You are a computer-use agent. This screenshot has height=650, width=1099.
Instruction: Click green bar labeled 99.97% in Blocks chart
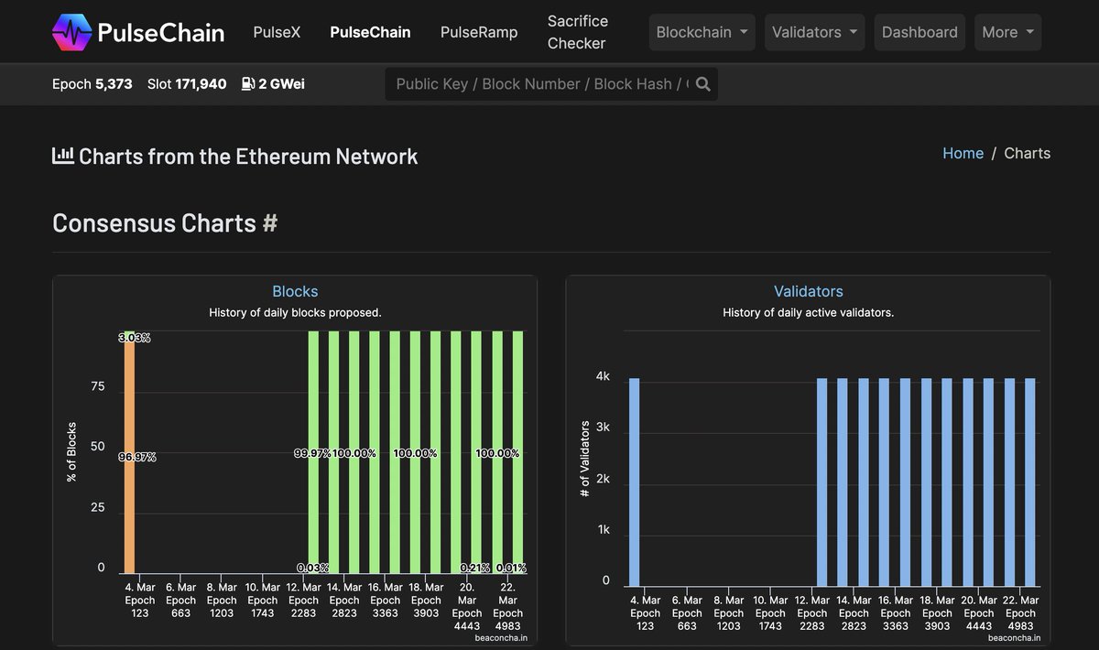(x=313, y=452)
